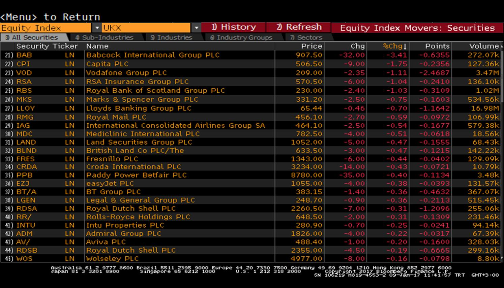Viewport: 504px width, 288px height.
Task: Click the percent change -3.41
Action: (397, 55)
